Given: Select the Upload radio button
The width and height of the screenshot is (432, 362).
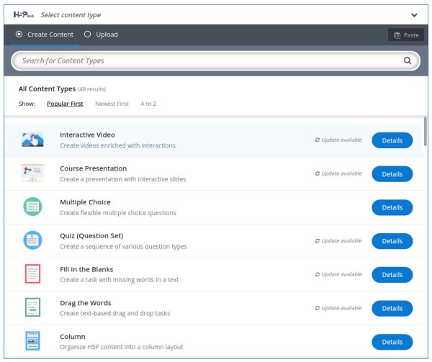Looking at the screenshot, I should (87, 35).
